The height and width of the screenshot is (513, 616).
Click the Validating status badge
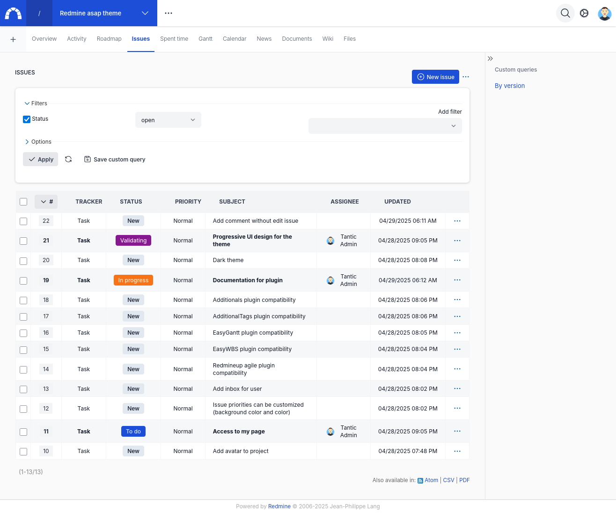(133, 241)
